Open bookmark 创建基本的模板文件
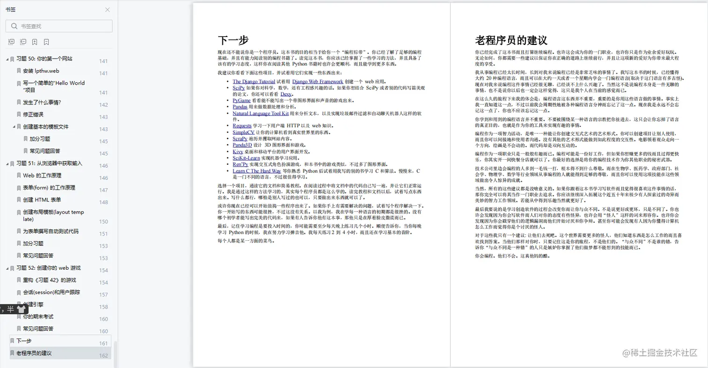The image size is (708, 368). pyautogui.click(x=46, y=127)
